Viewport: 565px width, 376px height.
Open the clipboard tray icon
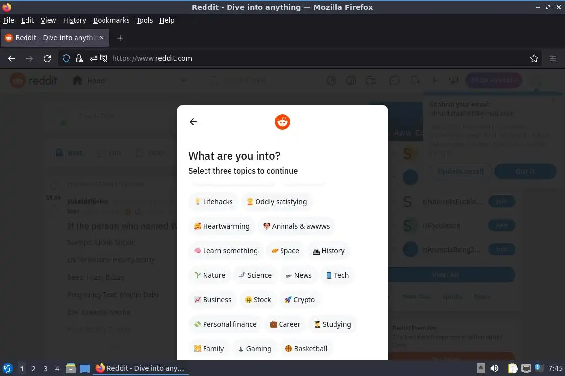click(513, 368)
